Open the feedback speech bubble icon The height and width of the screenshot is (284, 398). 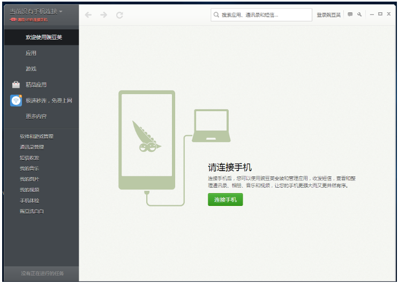point(350,14)
